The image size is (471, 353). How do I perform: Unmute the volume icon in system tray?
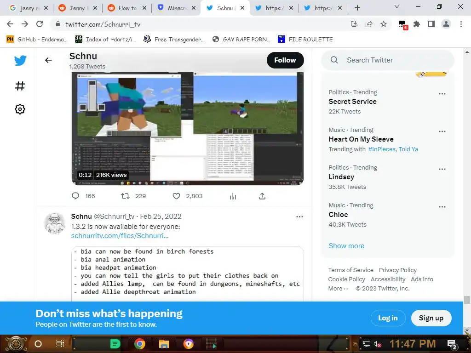377,344
